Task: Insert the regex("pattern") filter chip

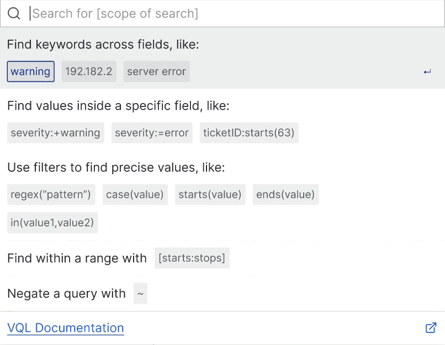Action: [x=51, y=195]
